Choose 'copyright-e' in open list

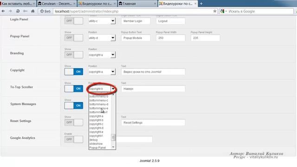click(x=96, y=132)
